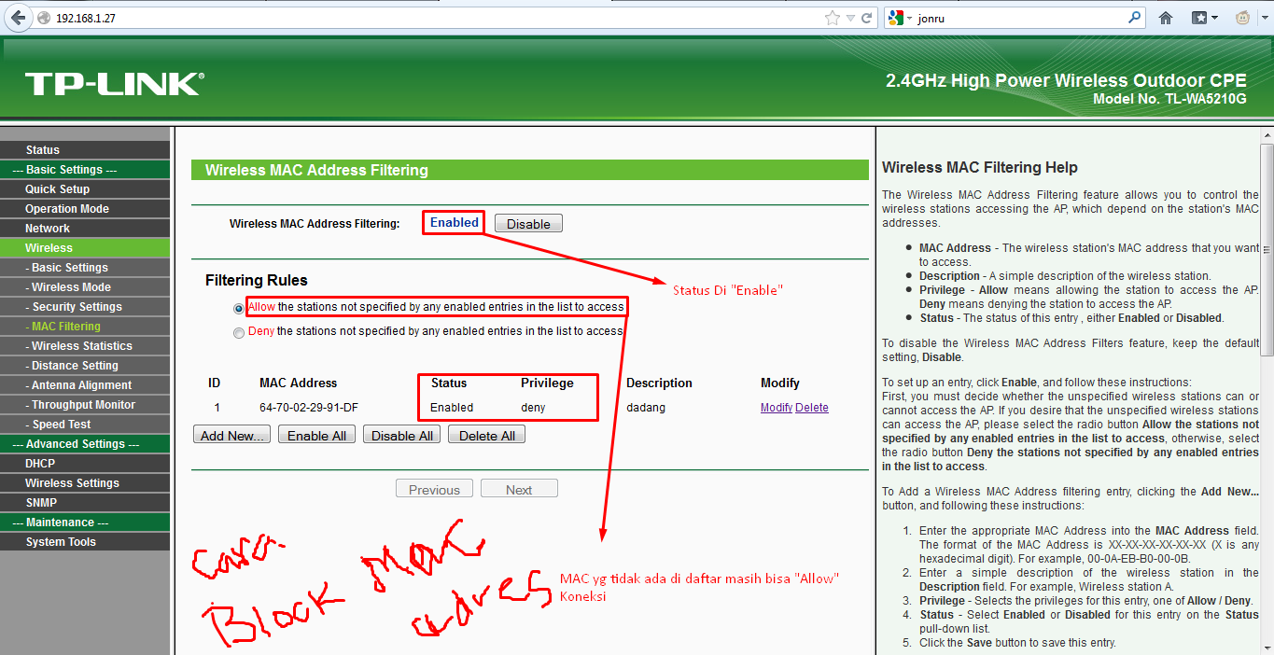Open the Speed Test submenu

pyautogui.click(x=85, y=425)
